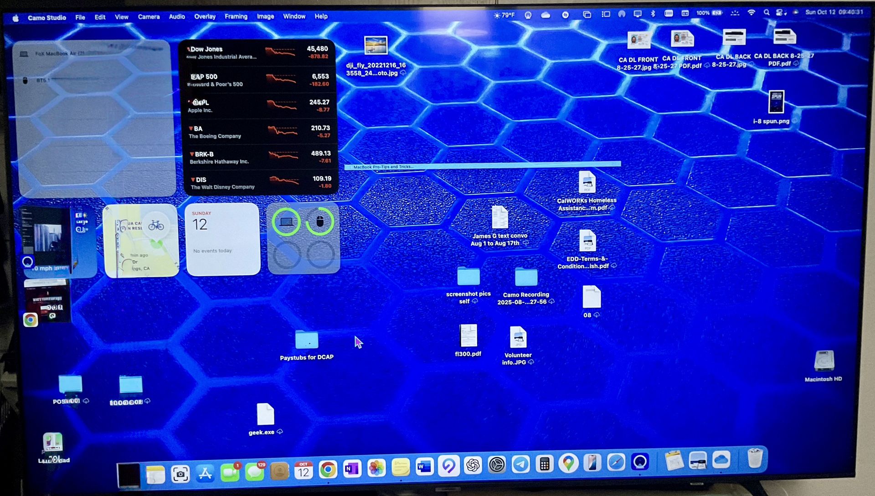Open the Trash in the Dock
875x496 pixels.
coord(755,458)
